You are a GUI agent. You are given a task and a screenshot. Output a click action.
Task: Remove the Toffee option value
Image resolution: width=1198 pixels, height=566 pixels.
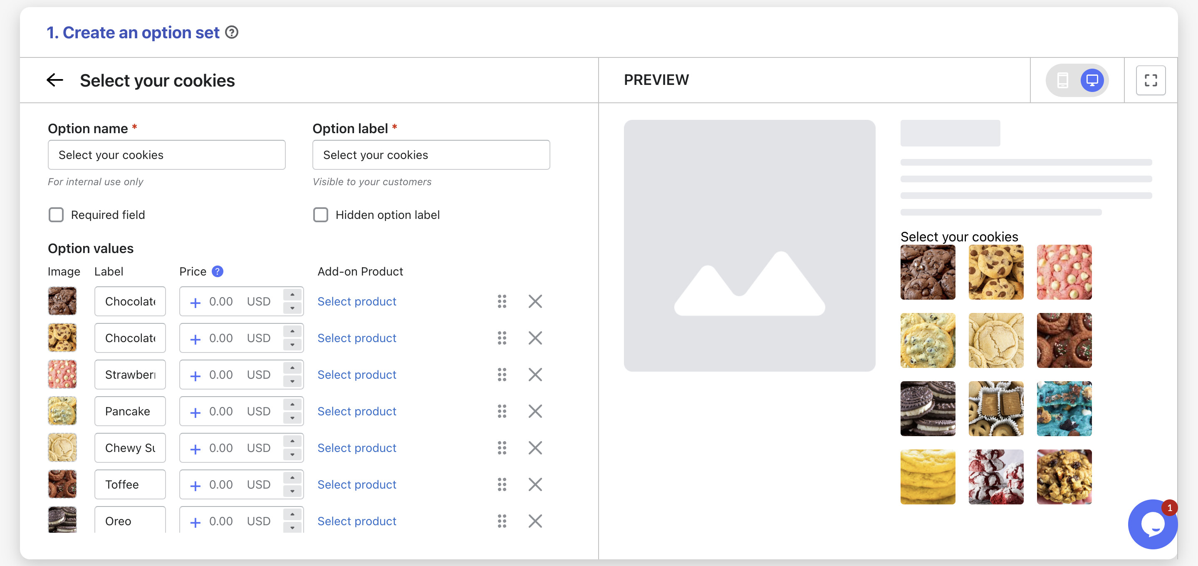tap(535, 484)
